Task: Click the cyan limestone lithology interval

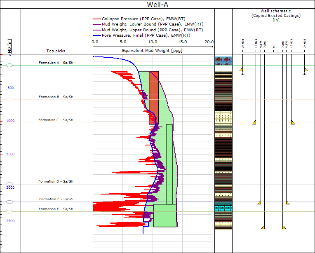Action: point(223,209)
